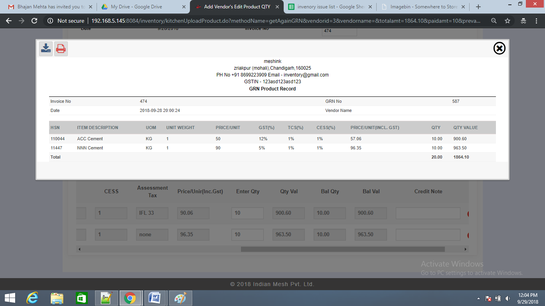This screenshot has height=306, width=545.
Task: Open the battery status tray icon
Action: (498, 298)
